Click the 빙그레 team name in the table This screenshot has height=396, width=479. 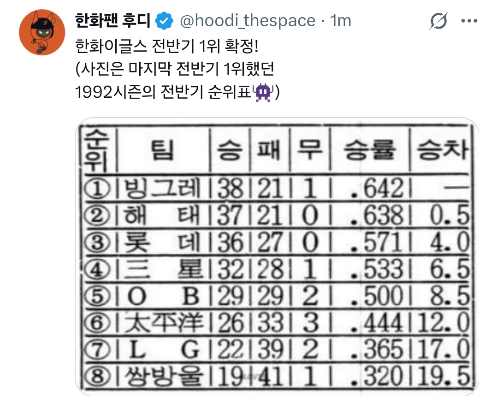(162, 189)
